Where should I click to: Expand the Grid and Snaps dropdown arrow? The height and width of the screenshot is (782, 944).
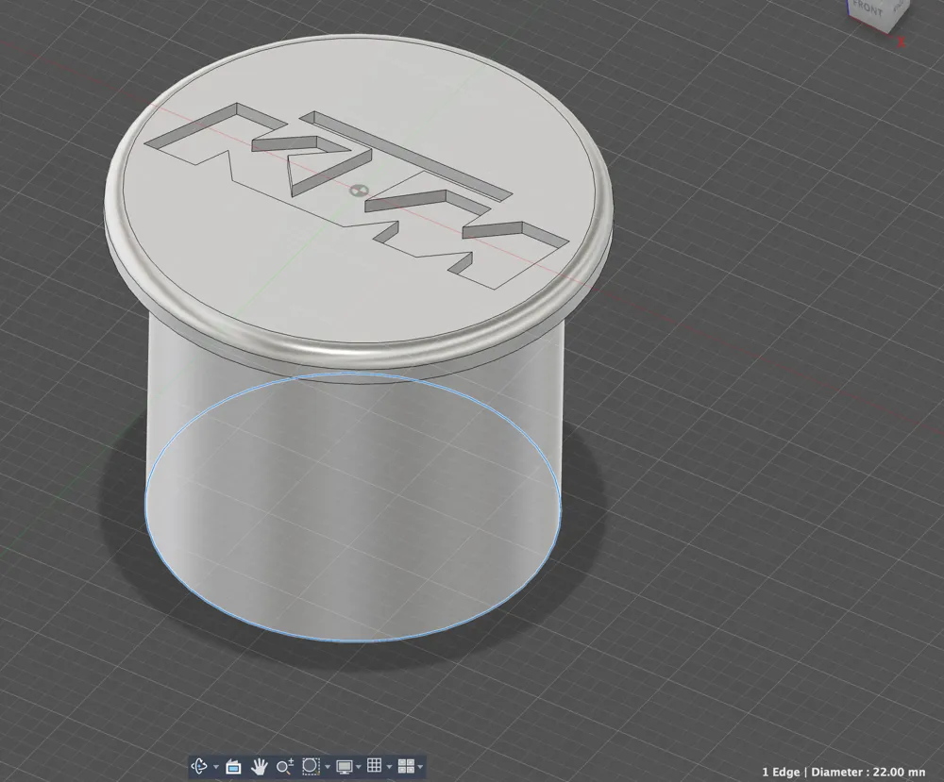pyautogui.click(x=389, y=767)
